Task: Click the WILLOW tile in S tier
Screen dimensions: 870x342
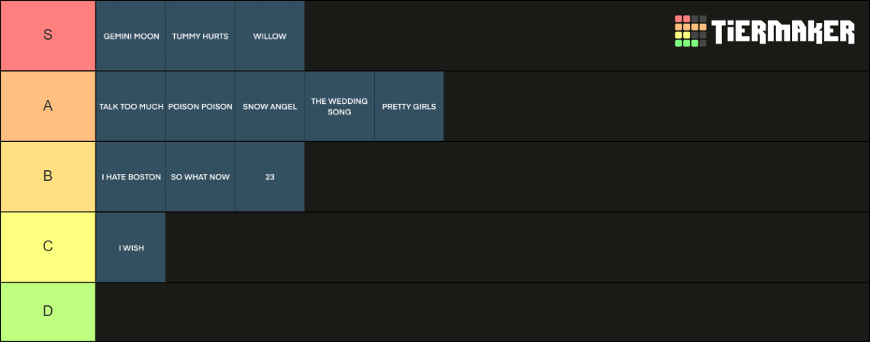Action: coord(269,36)
